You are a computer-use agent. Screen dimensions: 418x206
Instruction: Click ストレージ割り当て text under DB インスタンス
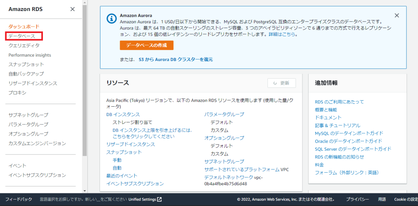(133, 122)
